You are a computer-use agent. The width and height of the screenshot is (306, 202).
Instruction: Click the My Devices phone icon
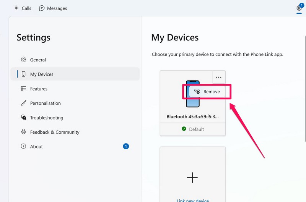point(24,74)
